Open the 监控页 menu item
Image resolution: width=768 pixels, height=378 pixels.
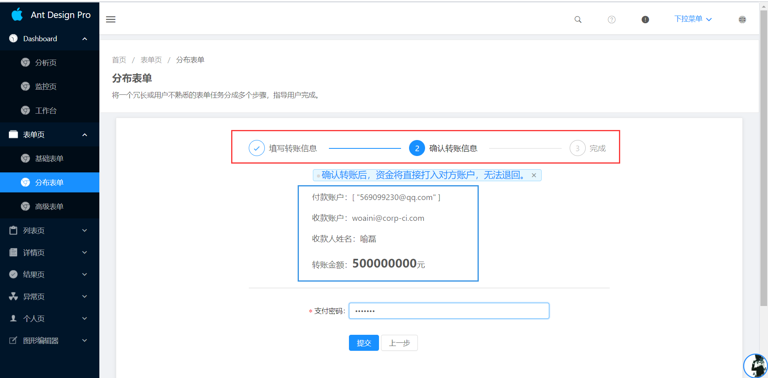pos(50,86)
